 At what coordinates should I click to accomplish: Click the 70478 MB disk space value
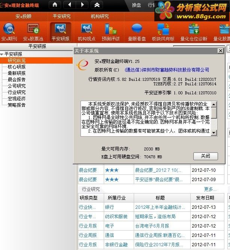click(x=153, y=157)
